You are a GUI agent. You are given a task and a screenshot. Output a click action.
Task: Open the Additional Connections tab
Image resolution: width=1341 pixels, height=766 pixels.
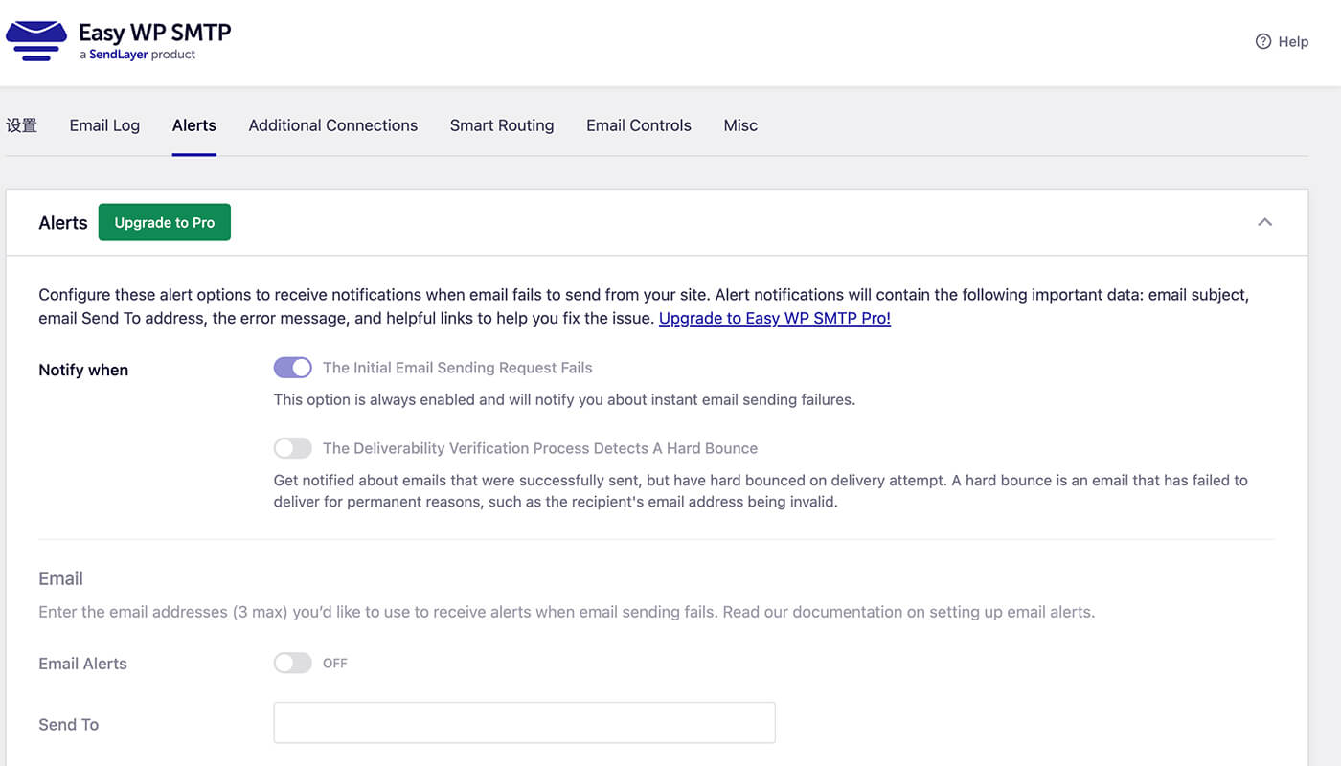tap(333, 125)
